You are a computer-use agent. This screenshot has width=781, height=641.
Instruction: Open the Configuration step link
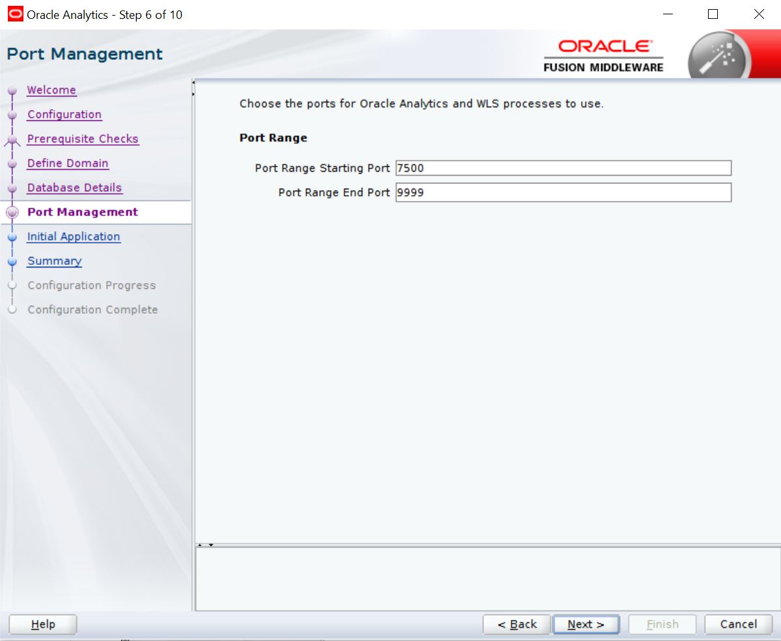[x=64, y=115]
